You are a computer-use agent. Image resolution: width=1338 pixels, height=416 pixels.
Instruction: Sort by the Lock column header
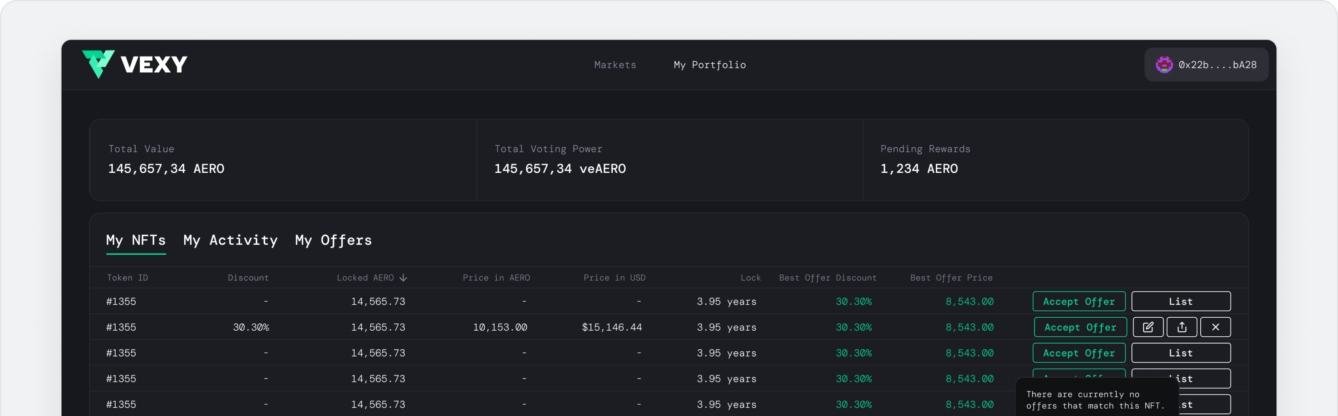pos(751,278)
